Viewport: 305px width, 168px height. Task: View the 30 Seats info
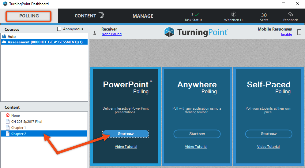tap(264, 17)
